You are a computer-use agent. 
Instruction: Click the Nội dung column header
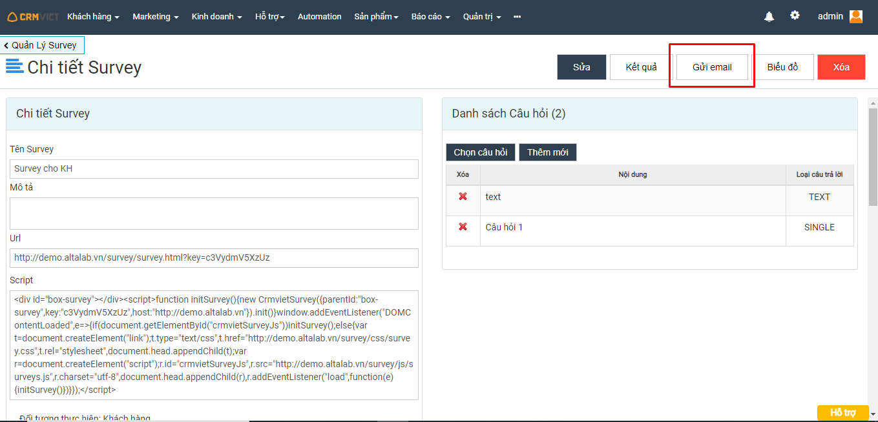(632, 174)
